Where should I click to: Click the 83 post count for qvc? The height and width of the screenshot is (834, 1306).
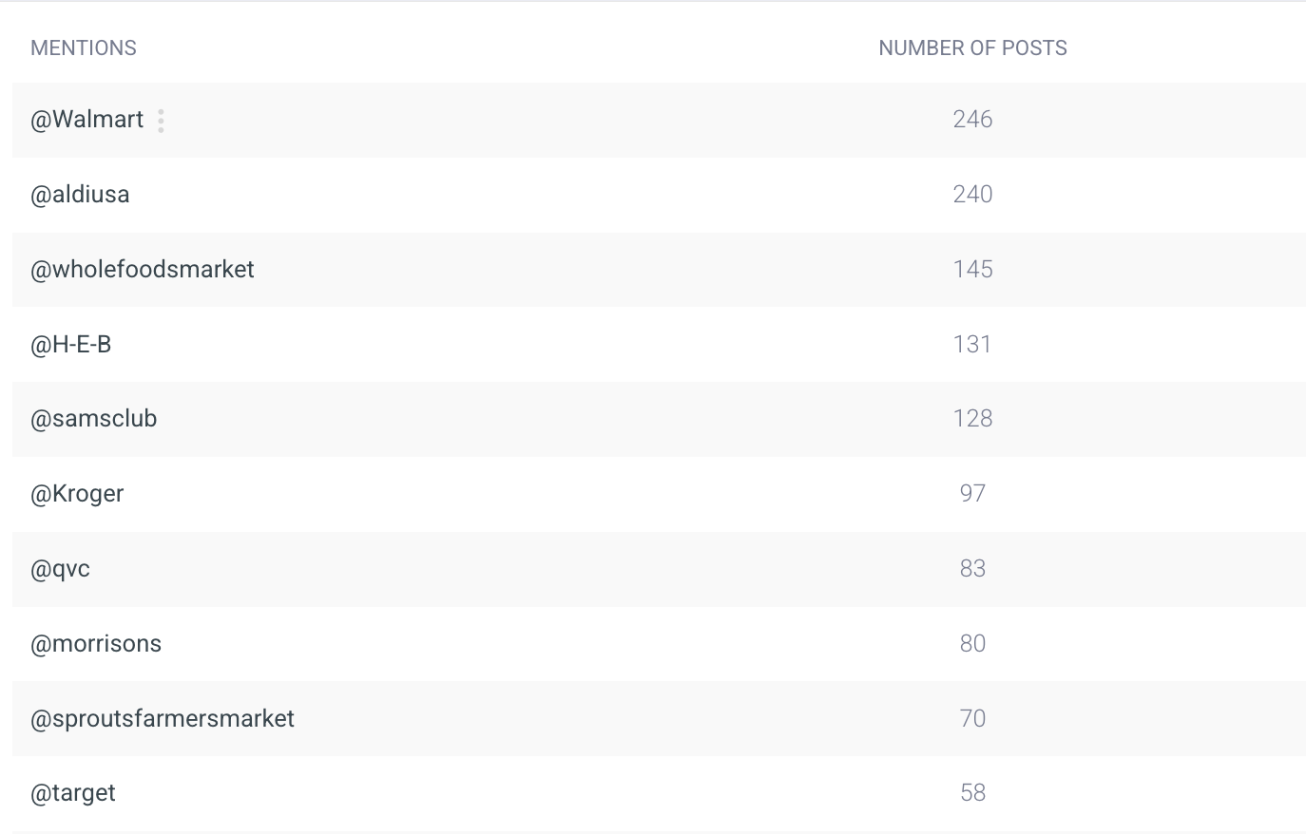[972, 569]
